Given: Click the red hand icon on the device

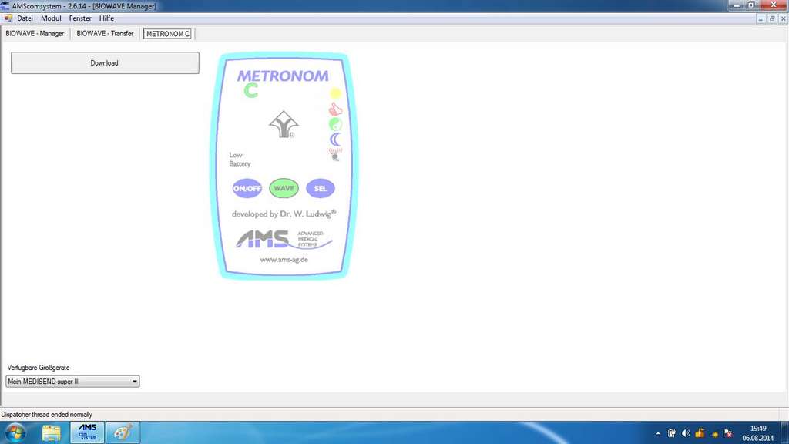Looking at the screenshot, I should coord(335,109).
